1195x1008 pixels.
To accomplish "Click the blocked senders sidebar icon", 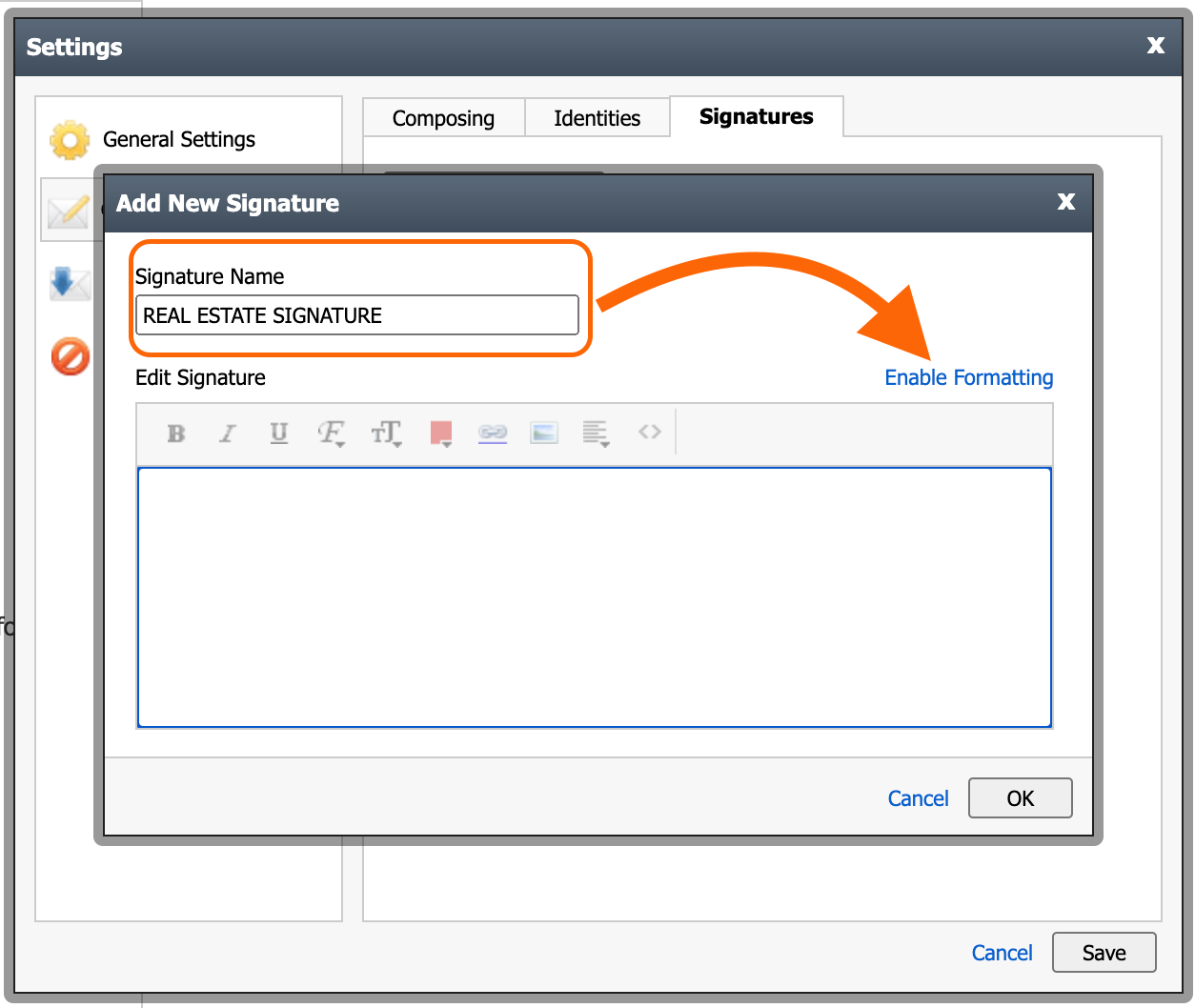I will pyautogui.click(x=69, y=356).
